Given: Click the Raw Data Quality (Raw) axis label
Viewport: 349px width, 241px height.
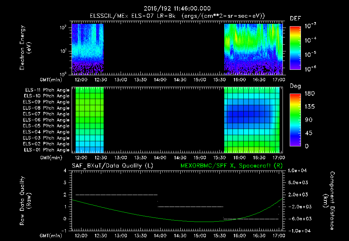Looking at the screenshot, I should 25,201.
